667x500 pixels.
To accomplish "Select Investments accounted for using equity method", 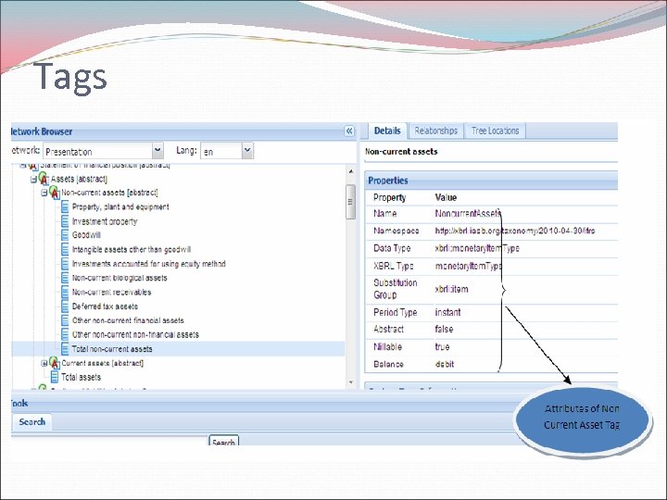I will point(149,264).
